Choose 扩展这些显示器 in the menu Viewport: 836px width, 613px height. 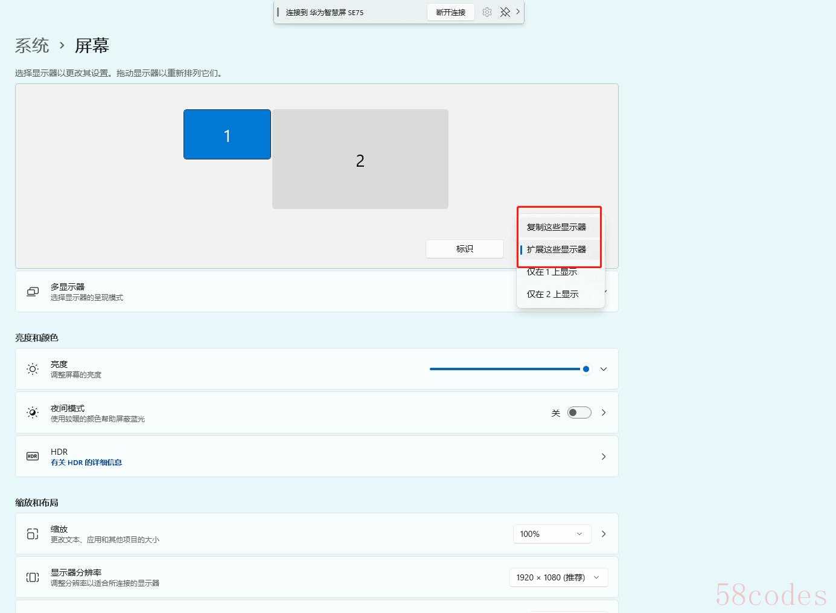click(561, 249)
